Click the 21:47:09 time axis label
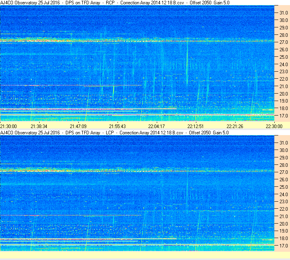The height and width of the screenshot is (260, 290). click(x=78, y=126)
